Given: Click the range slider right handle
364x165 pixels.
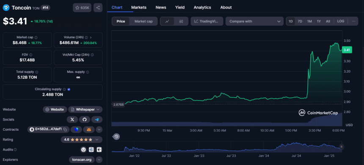Looking at the screenshot, I should coord(341,147).
